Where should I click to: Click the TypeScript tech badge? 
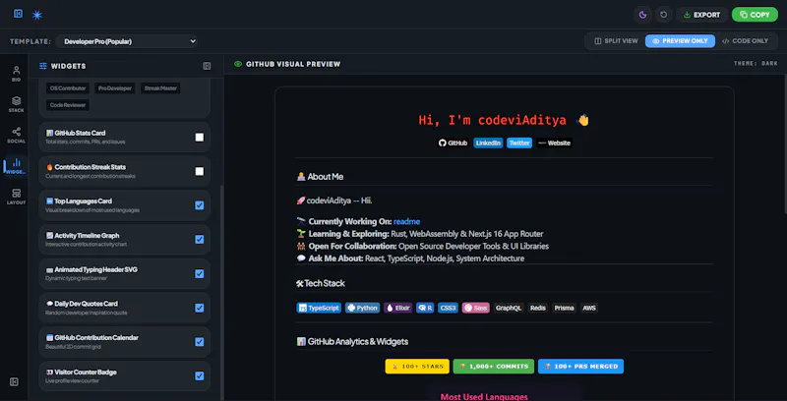(x=319, y=308)
